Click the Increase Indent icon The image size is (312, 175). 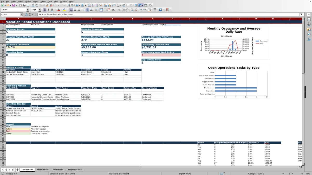pyautogui.click(x=141, y=10)
